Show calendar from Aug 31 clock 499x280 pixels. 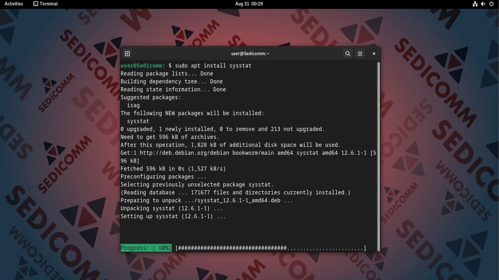[249, 4]
